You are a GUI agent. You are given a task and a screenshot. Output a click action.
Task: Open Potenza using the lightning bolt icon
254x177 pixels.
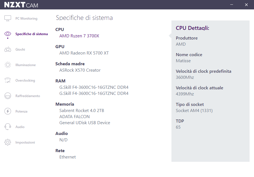8,111
